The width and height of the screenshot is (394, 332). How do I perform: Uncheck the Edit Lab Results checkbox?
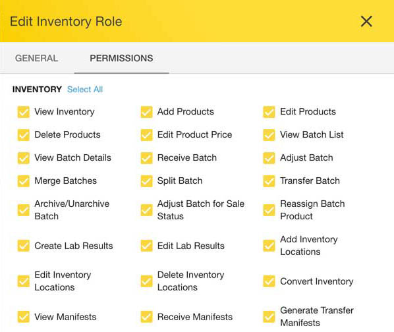coord(146,246)
